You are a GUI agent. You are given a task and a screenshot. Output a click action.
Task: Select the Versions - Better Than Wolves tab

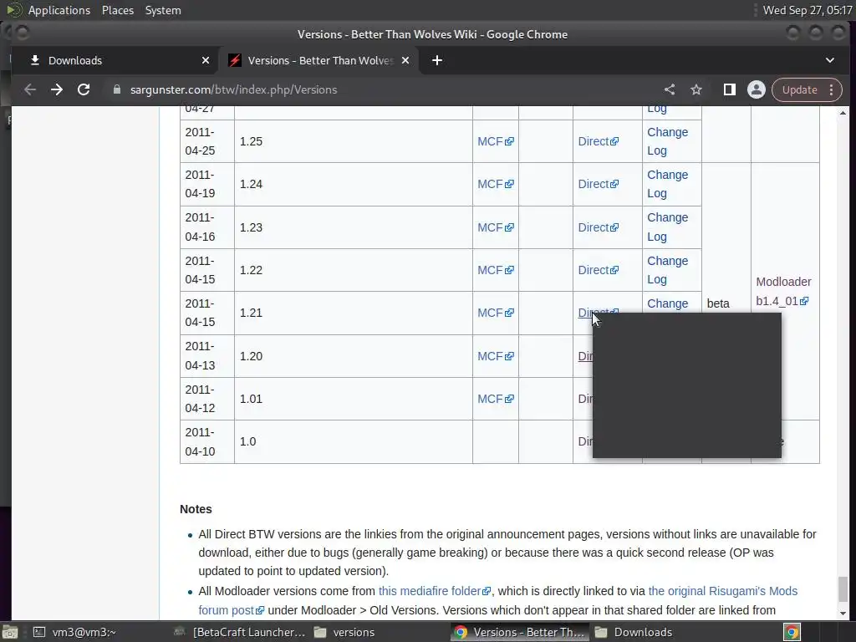click(319, 60)
